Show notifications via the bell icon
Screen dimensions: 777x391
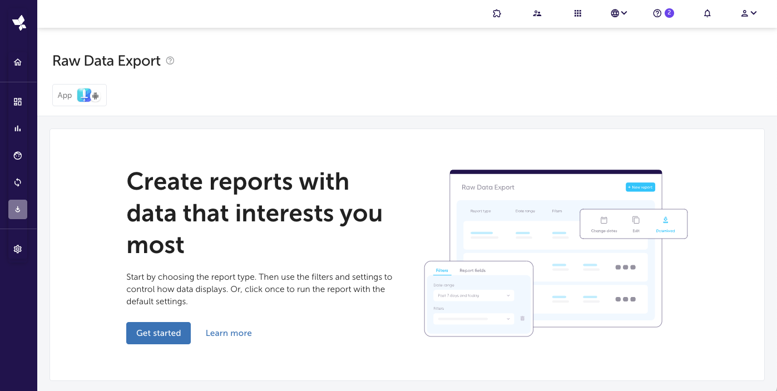click(x=707, y=13)
